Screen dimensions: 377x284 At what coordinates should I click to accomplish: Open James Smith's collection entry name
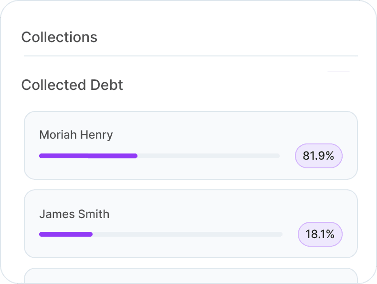point(74,214)
